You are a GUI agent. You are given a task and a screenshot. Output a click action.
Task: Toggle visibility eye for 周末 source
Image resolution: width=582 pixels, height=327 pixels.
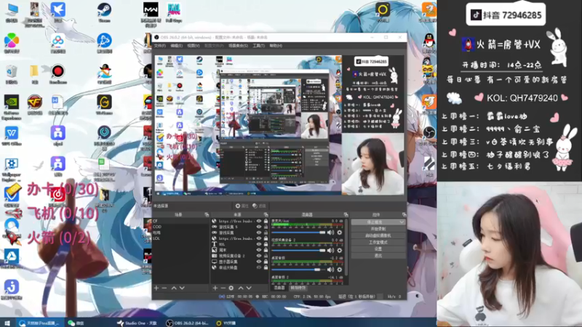(259, 250)
